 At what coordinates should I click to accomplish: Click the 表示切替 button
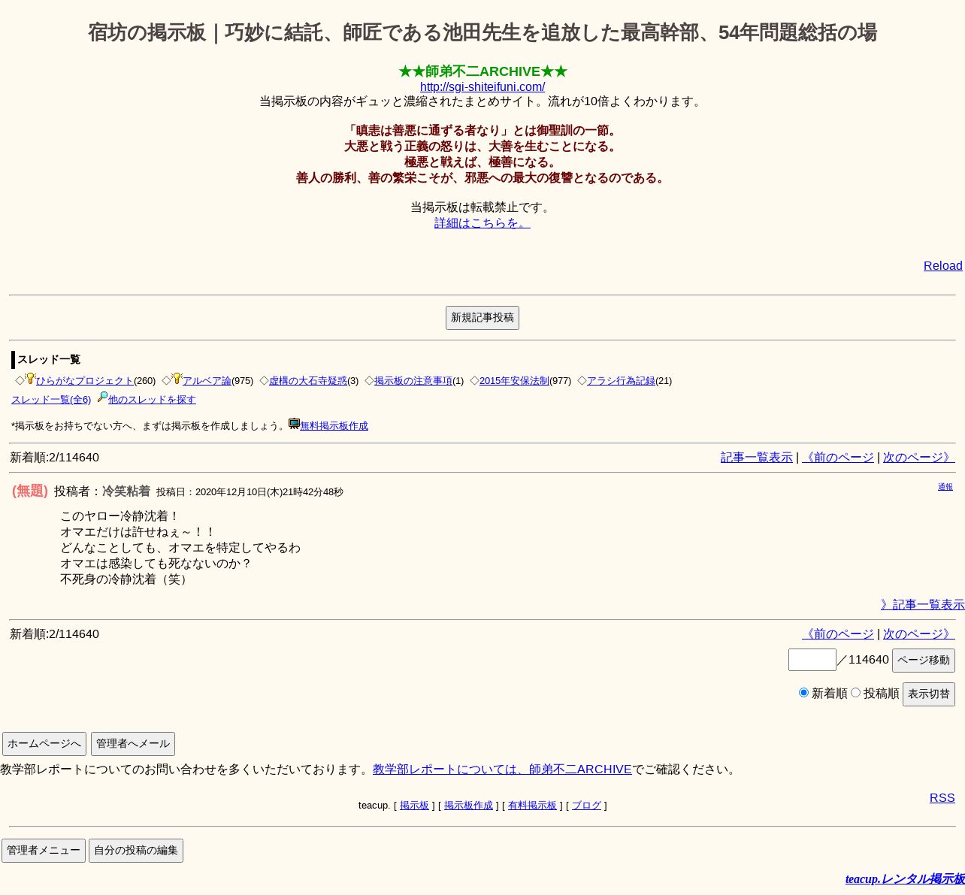929,694
